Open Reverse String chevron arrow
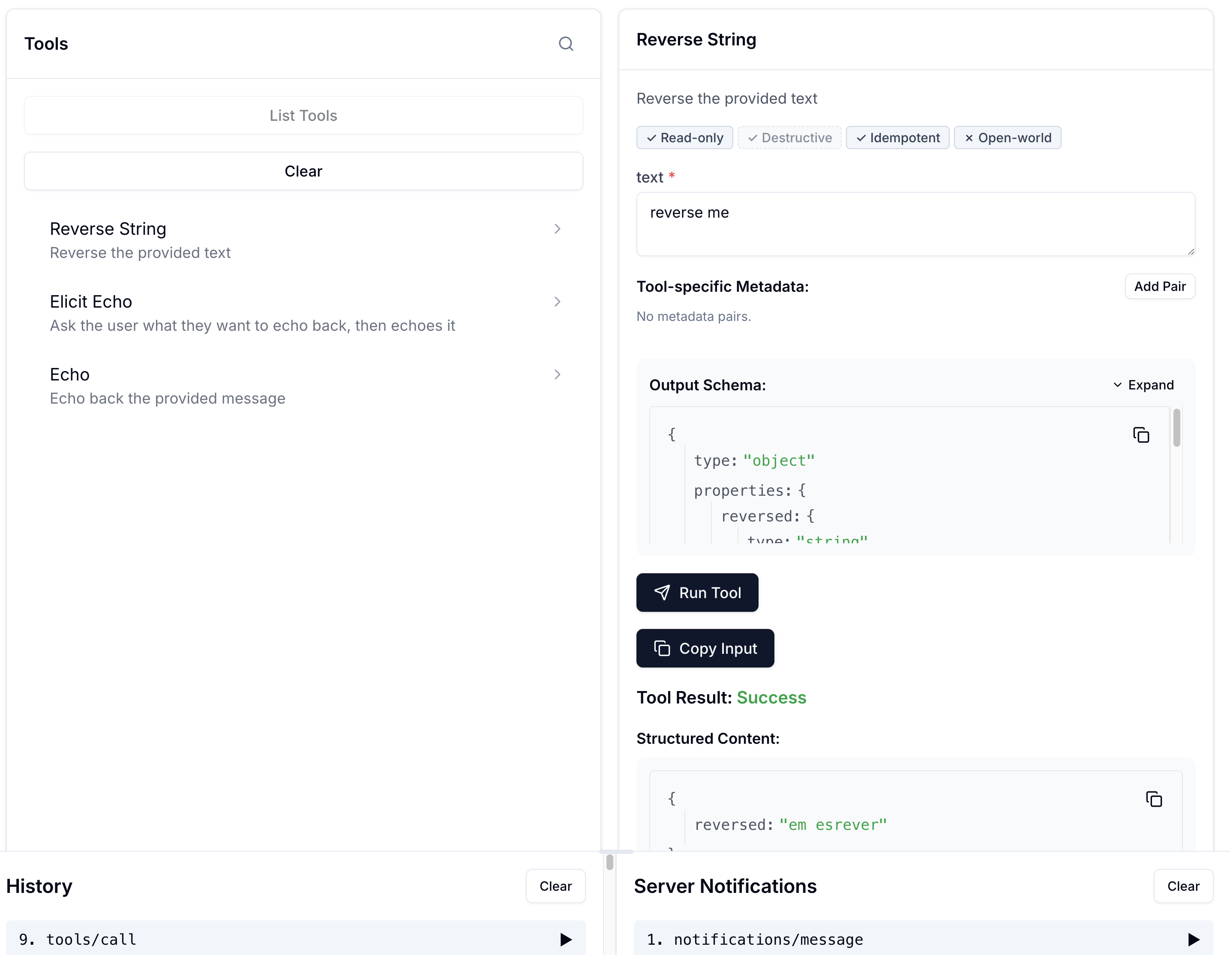1230x955 pixels. pos(557,229)
